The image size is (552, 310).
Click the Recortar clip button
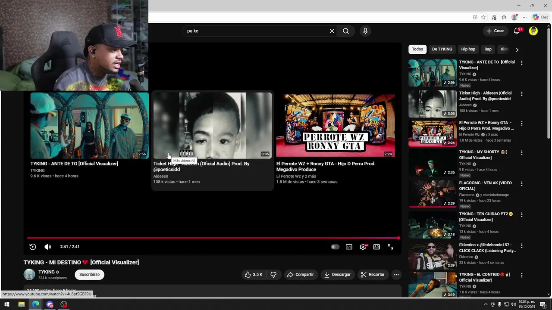point(373,274)
